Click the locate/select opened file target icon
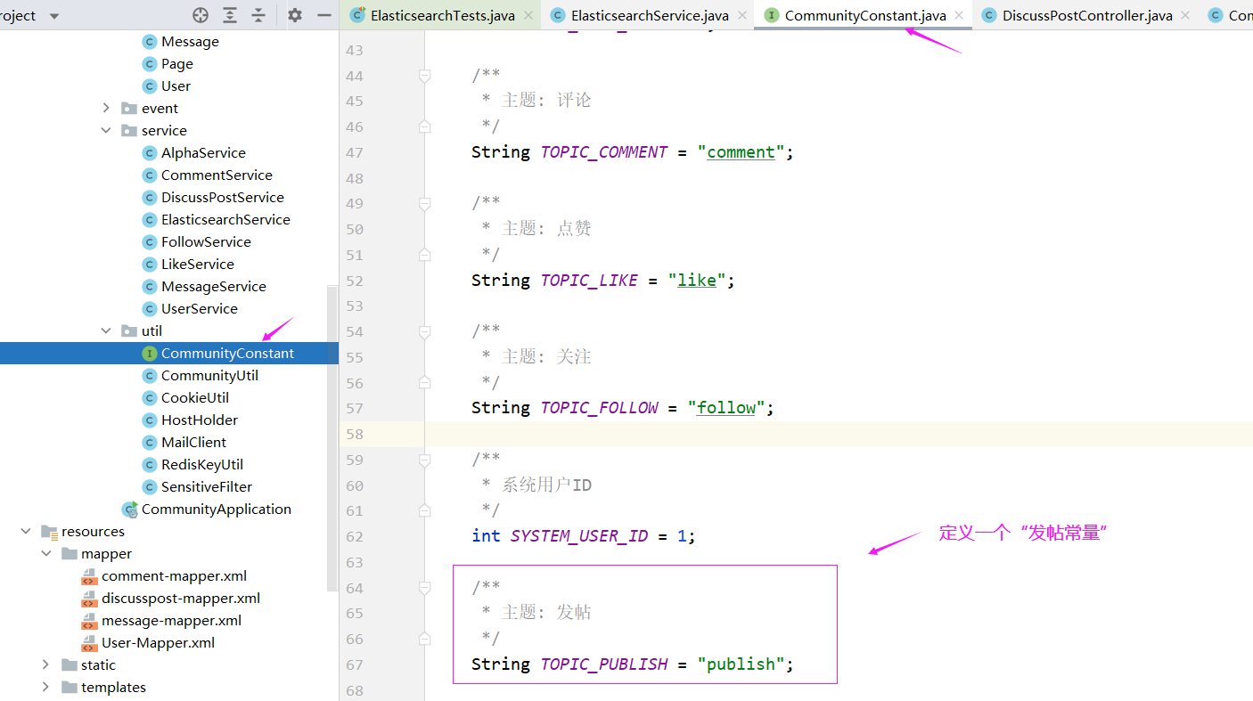Screen dimensions: 1253x701 pos(201,15)
